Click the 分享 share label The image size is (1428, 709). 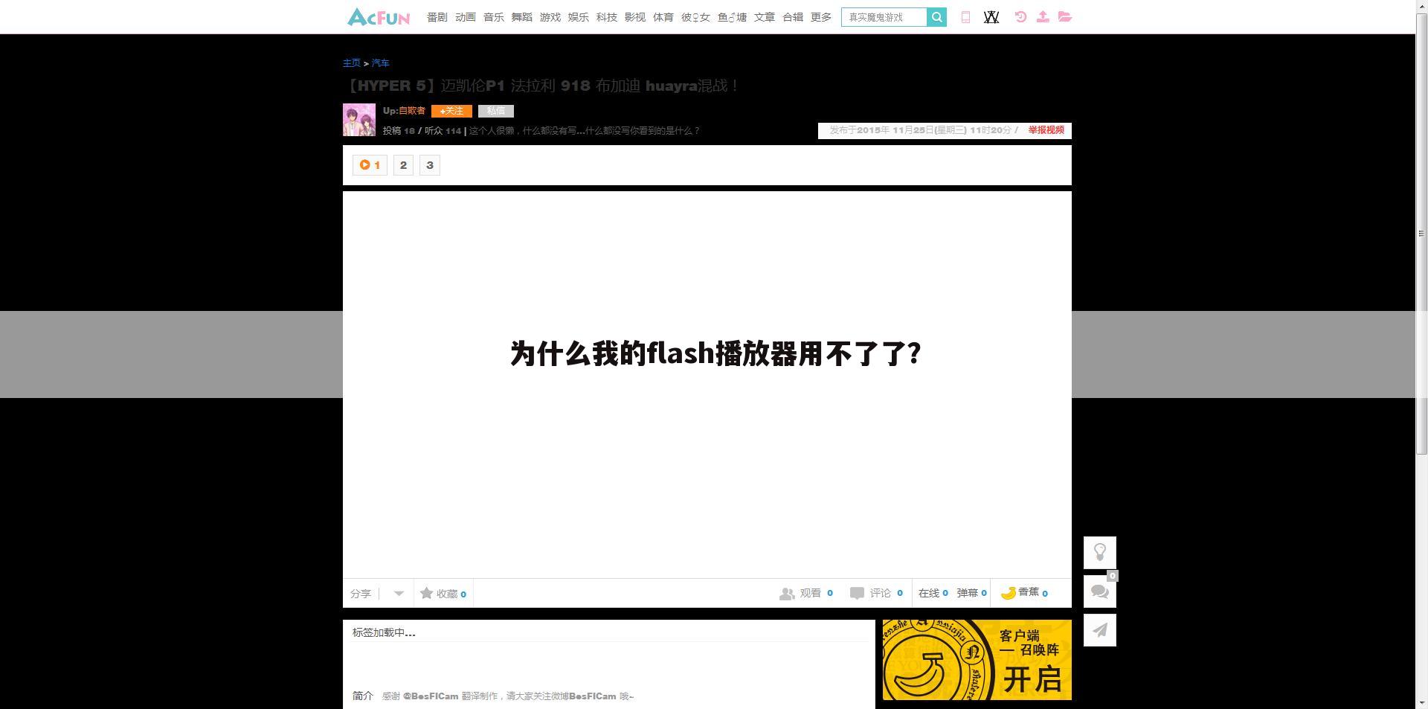pyautogui.click(x=361, y=594)
